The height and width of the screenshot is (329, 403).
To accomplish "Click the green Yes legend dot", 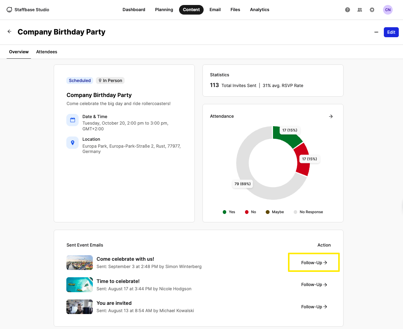I will [224, 212].
